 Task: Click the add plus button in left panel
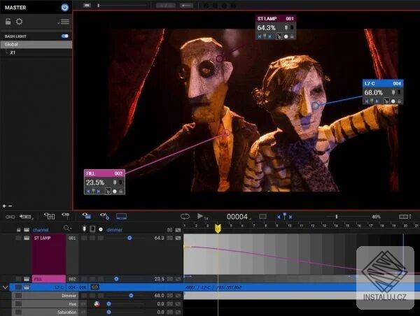pyautogui.click(x=4, y=206)
